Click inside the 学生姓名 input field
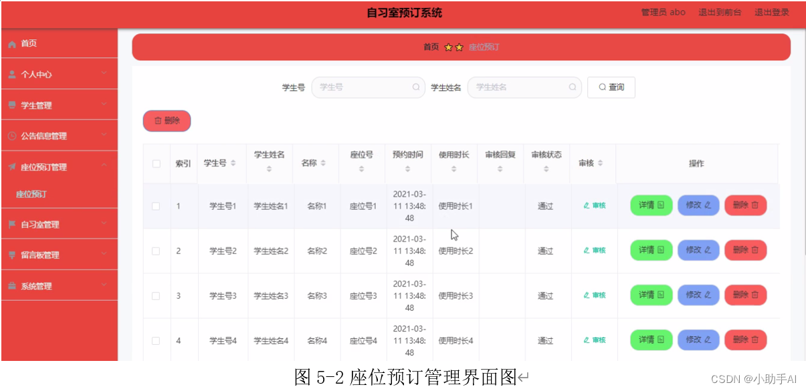 (x=524, y=87)
